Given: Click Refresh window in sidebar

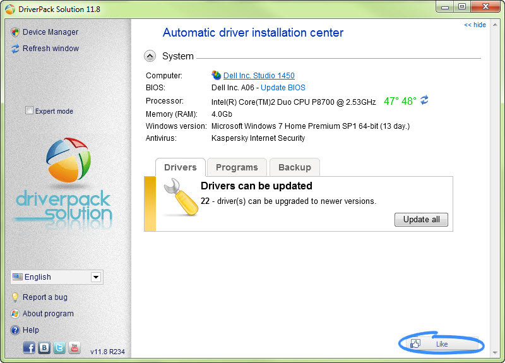Looking at the screenshot, I should coord(50,49).
